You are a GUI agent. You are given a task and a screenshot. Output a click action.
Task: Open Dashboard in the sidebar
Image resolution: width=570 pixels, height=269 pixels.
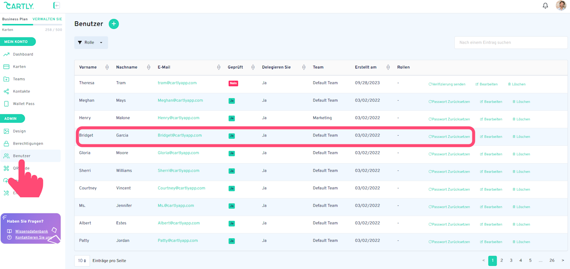point(23,54)
